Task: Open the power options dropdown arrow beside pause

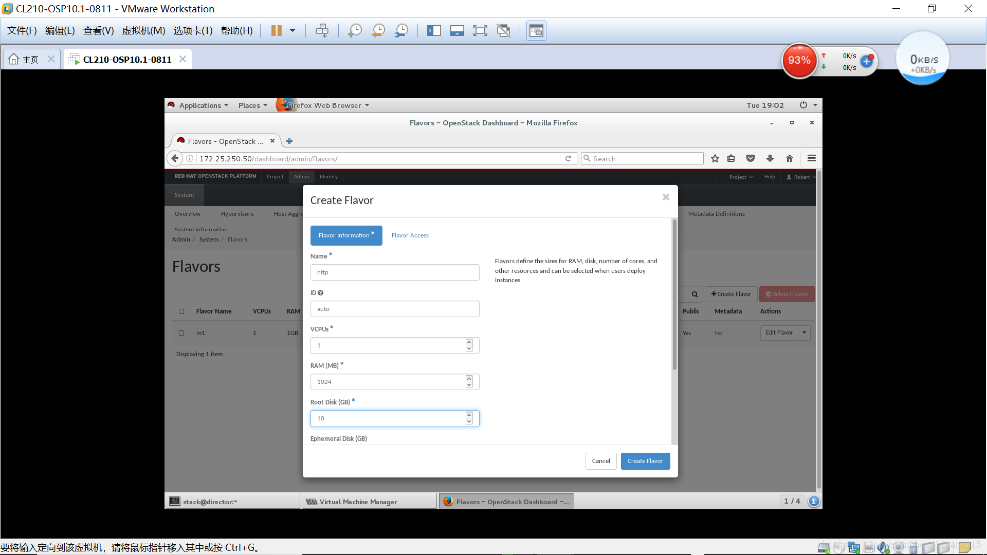Action: (293, 31)
